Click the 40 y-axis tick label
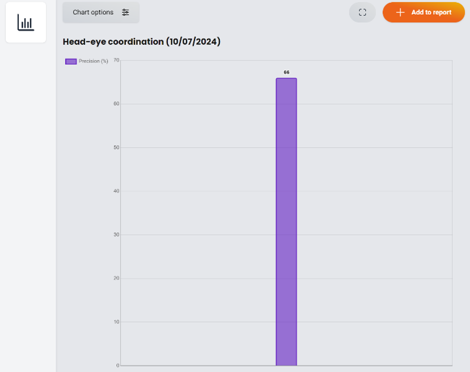Screen dimensions: 470x372 [116, 191]
